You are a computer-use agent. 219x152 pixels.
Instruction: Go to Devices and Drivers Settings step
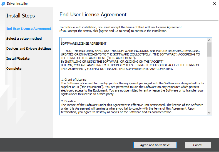[29, 49]
